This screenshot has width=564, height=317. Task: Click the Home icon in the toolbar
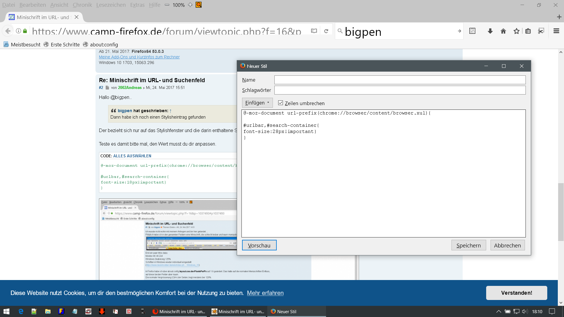click(x=503, y=31)
